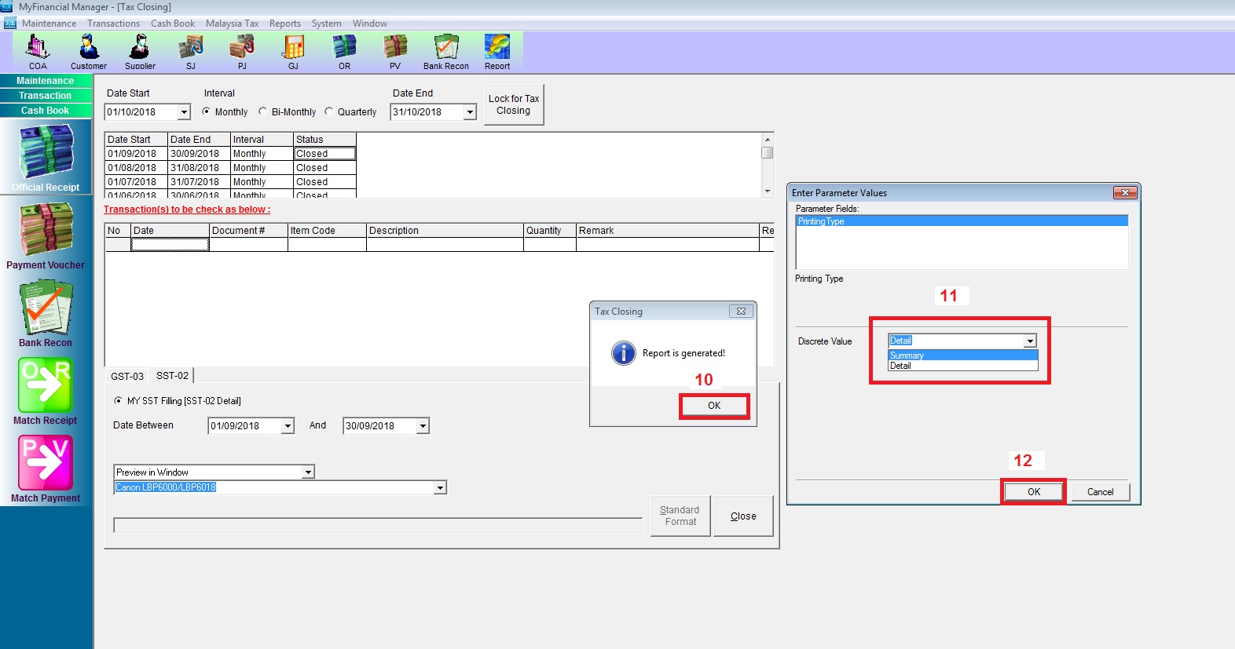Open the COA toolbar icon
The height and width of the screenshot is (649, 1235).
tap(38, 50)
